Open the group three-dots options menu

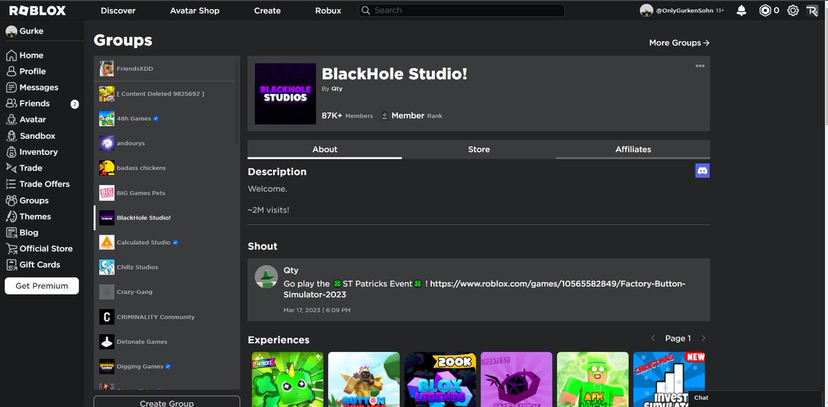(700, 66)
